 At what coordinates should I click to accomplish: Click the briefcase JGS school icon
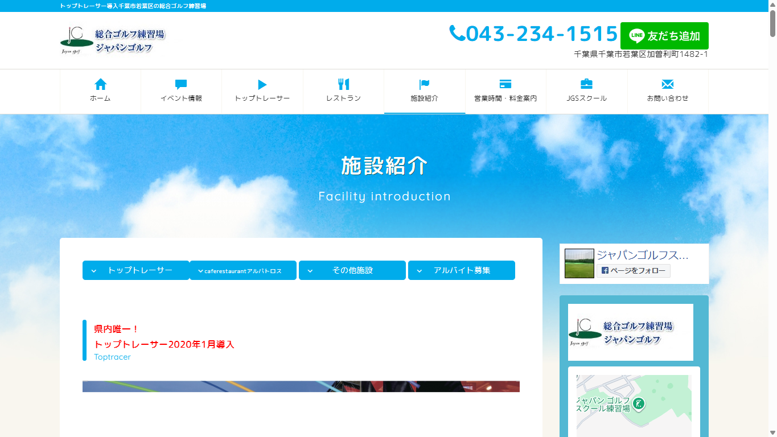pyautogui.click(x=586, y=84)
